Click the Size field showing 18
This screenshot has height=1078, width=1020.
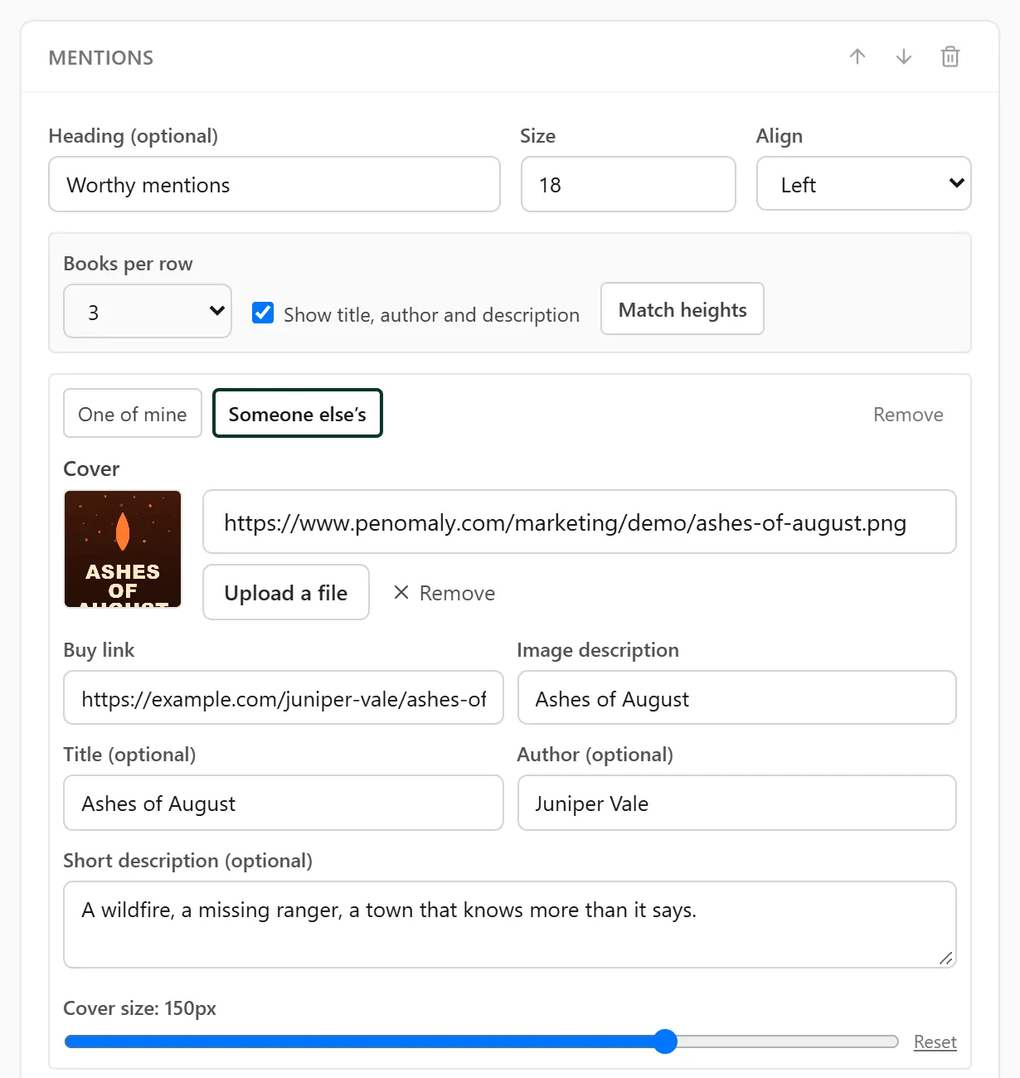click(x=629, y=184)
